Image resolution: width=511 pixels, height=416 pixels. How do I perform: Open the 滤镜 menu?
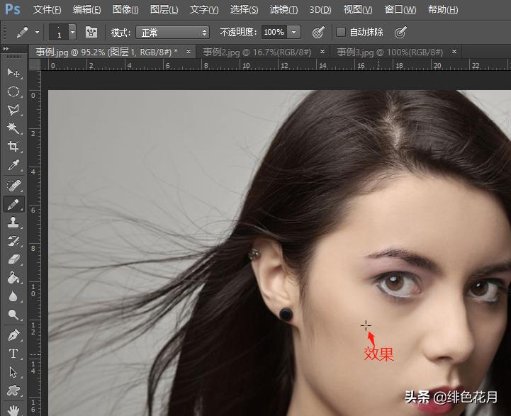[283, 10]
